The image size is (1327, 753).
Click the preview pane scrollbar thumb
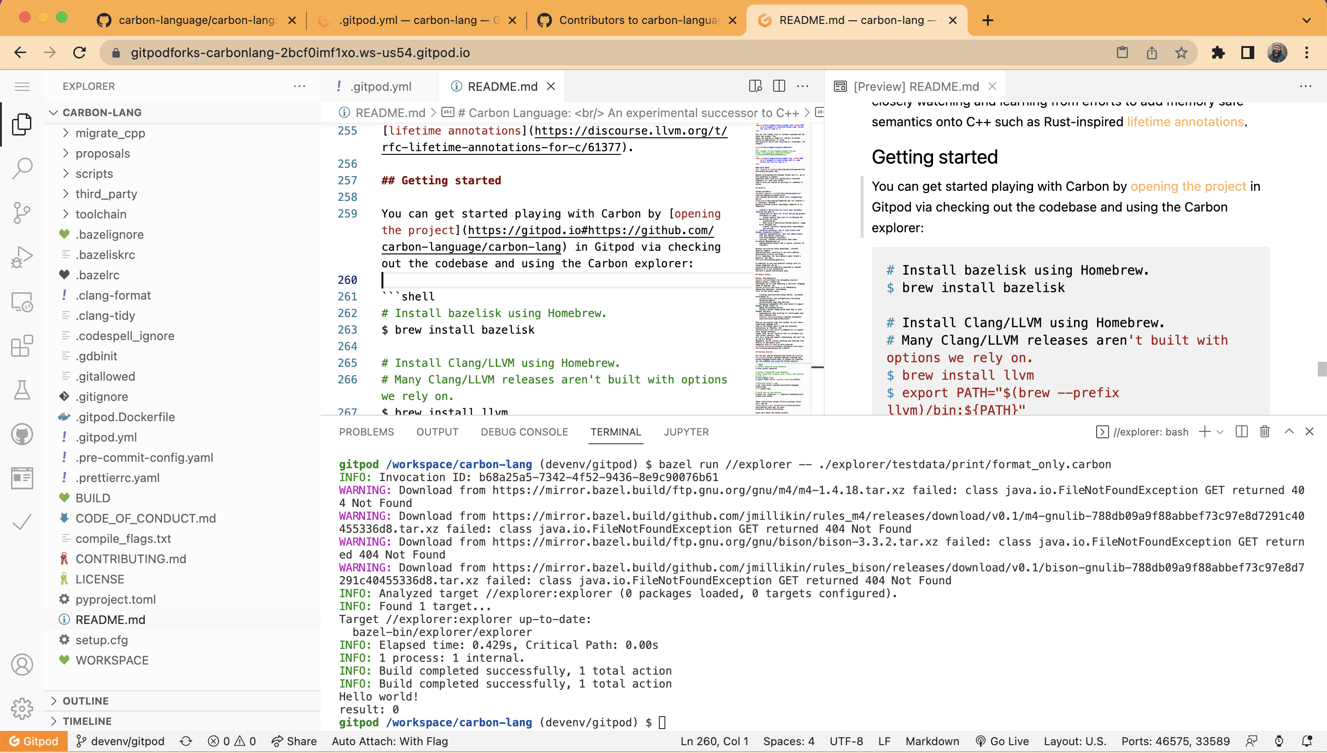(1321, 369)
